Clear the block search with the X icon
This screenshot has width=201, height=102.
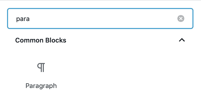pos(181,18)
